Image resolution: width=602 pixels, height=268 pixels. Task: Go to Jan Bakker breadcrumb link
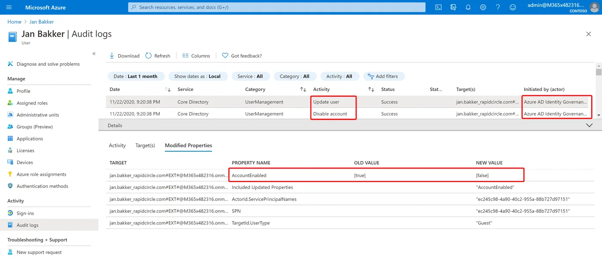[42, 22]
